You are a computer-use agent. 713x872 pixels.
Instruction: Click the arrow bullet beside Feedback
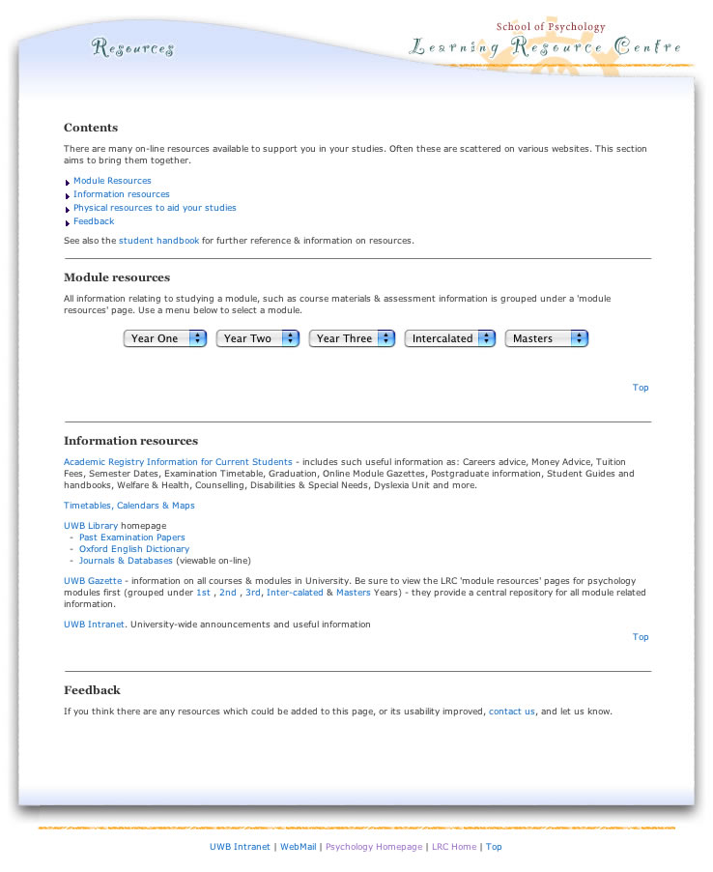click(x=68, y=222)
